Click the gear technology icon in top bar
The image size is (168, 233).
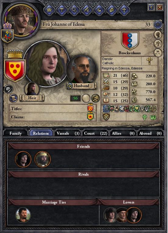pos(74,10)
